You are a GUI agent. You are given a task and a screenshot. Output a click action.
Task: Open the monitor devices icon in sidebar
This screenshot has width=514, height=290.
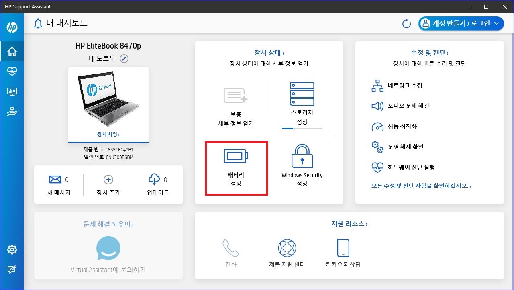tap(12, 92)
